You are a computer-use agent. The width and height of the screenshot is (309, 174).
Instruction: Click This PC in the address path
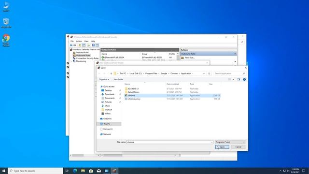point(123,73)
